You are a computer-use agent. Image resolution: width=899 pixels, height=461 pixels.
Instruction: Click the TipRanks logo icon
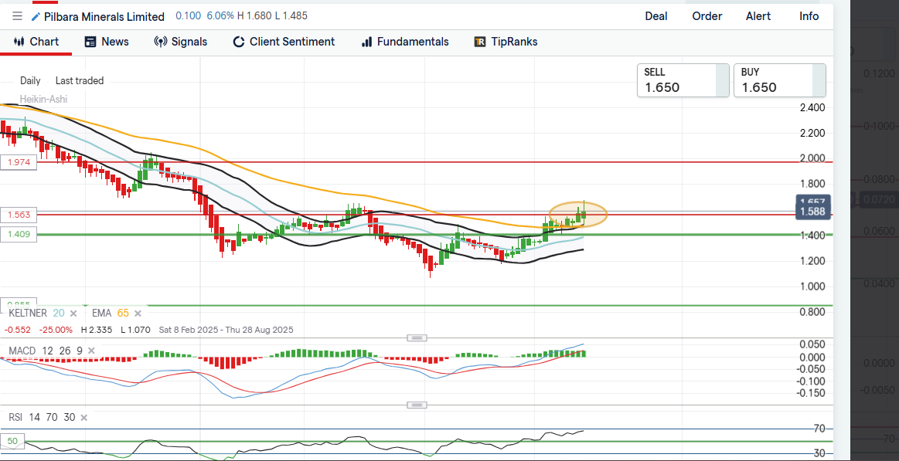(481, 42)
